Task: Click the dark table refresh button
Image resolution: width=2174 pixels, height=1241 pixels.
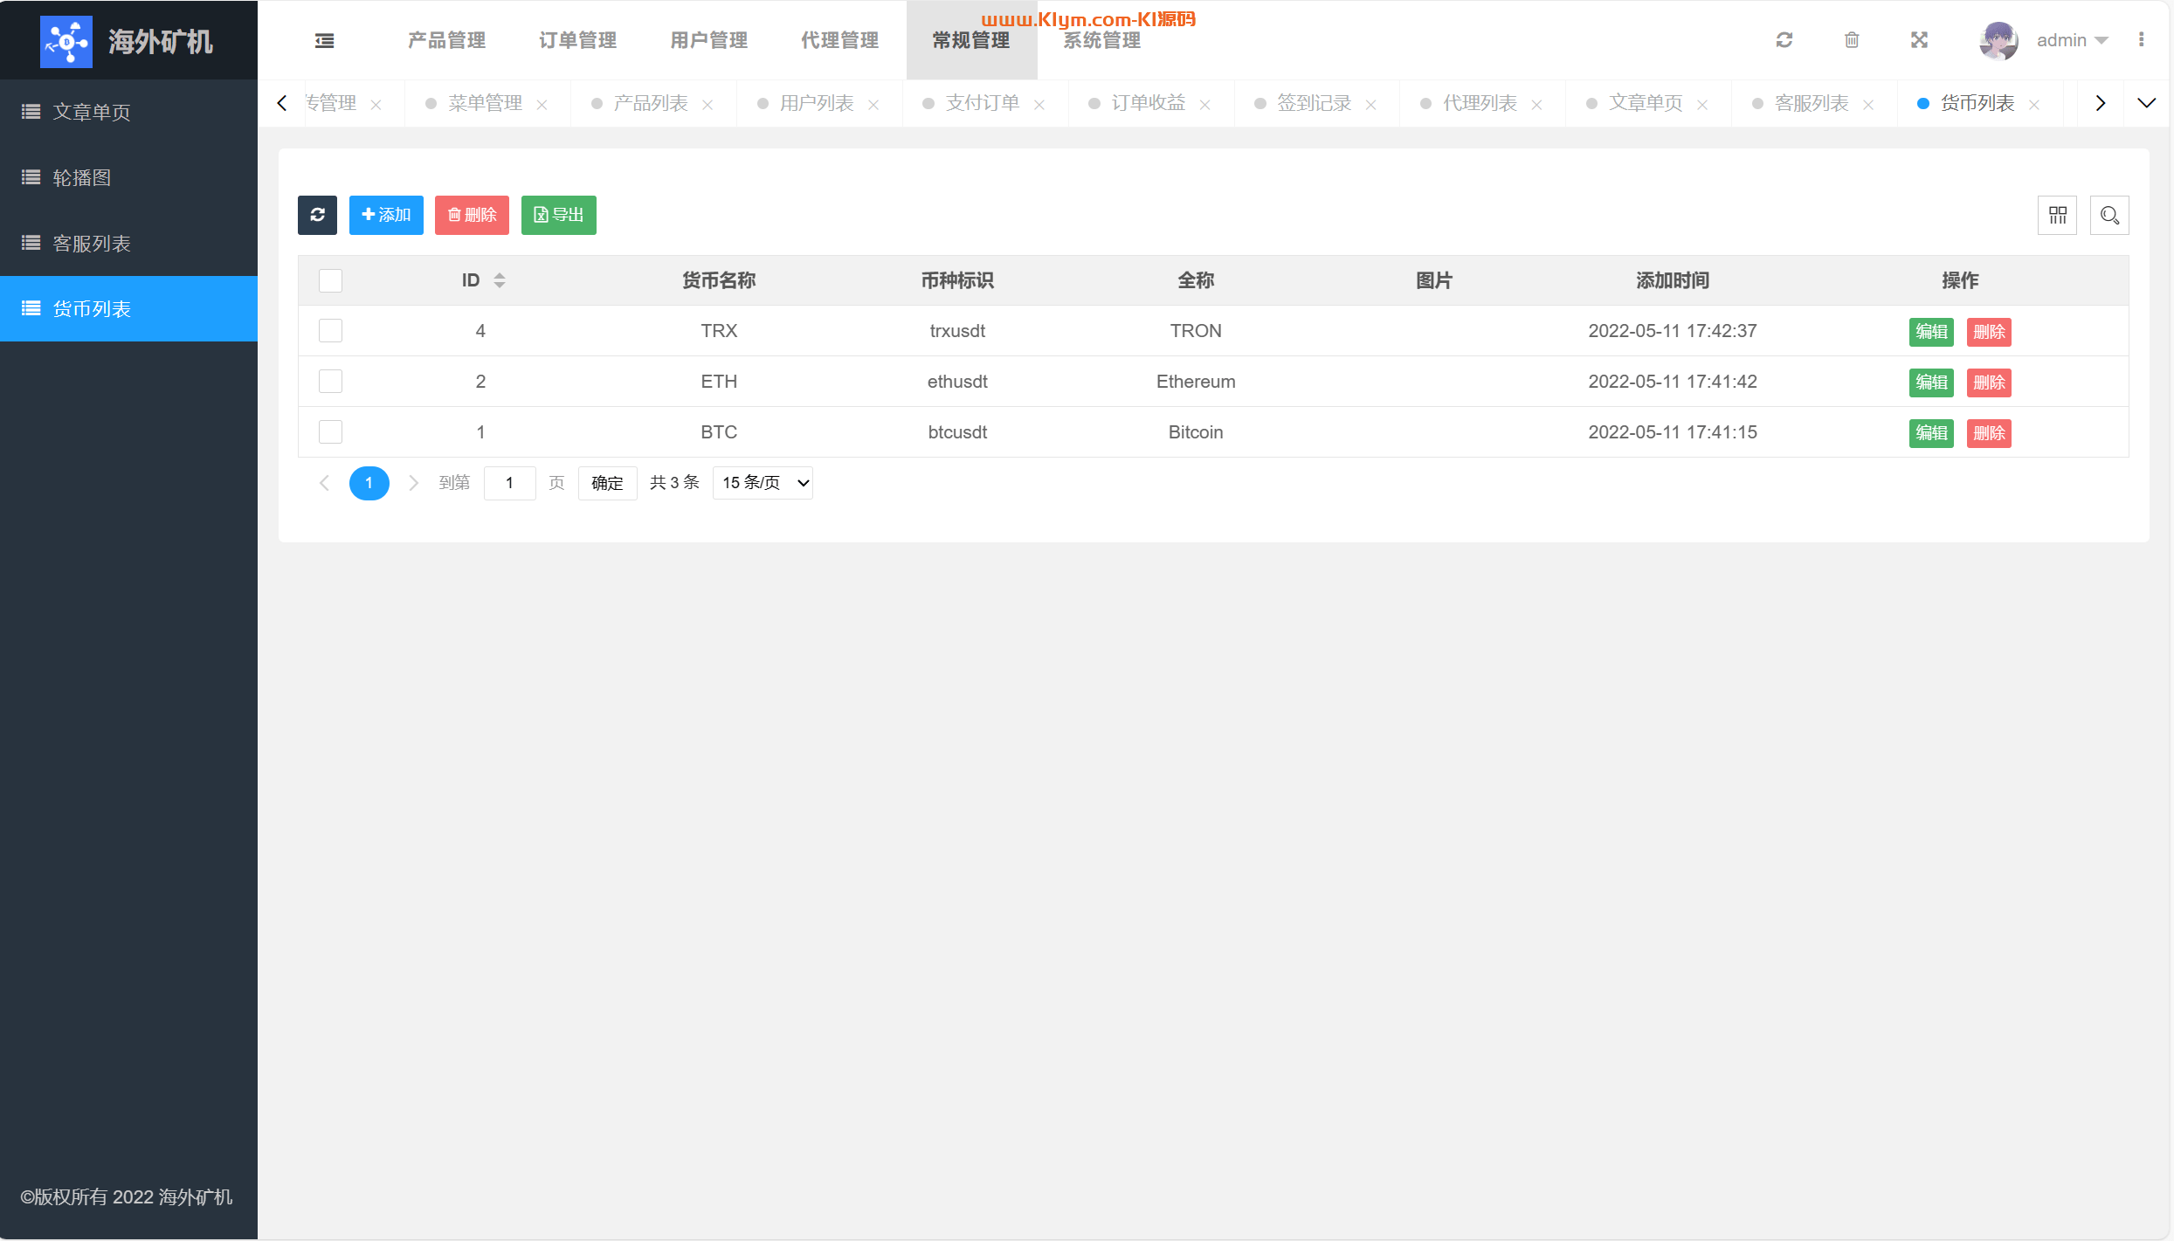Action: tap(317, 215)
